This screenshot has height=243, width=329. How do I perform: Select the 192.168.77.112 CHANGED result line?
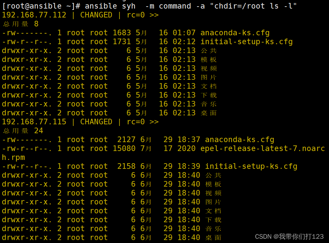pyautogui.click(x=80, y=15)
